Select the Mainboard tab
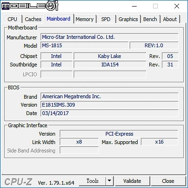Image resolution: width=188 pixels, height=188 pixels. [58, 19]
